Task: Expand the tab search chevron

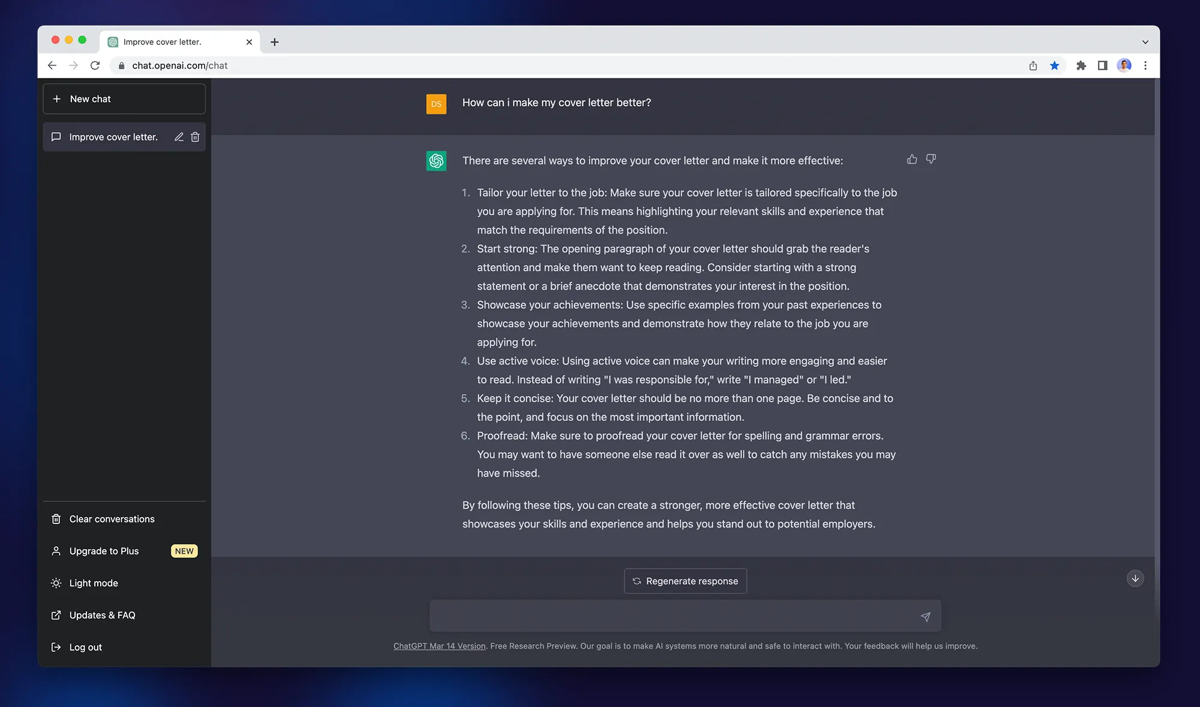Action: click(x=1145, y=42)
